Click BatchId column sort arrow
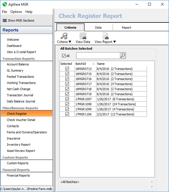 93,64
